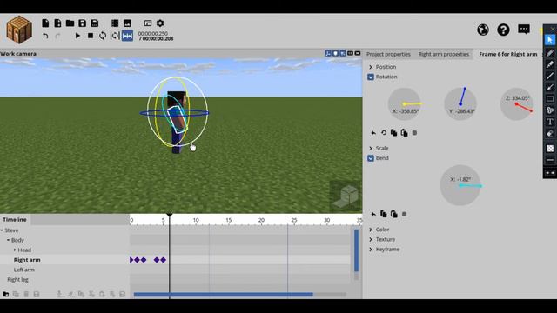Click the second work camera view toggle
The width and height of the screenshot is (557, 313).
click(335, 53)
